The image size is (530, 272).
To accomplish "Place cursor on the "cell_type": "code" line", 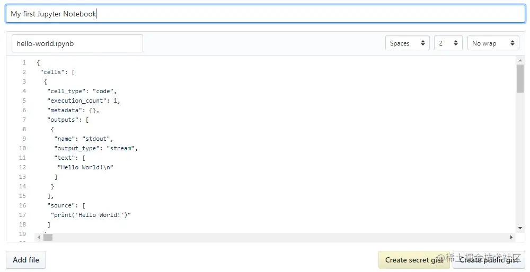I will [x=82, y=91].
